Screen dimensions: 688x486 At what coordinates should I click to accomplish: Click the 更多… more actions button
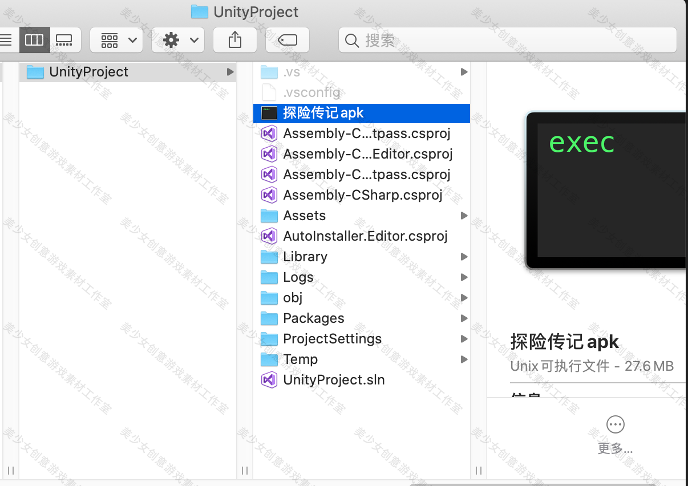pos(615,435)
